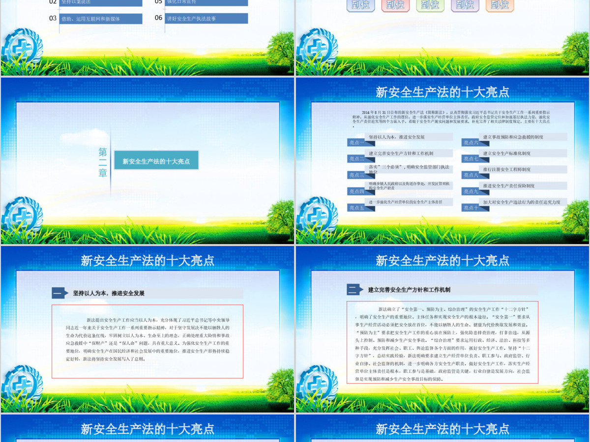Open the chapter two divider slide thumbnail

147,161
